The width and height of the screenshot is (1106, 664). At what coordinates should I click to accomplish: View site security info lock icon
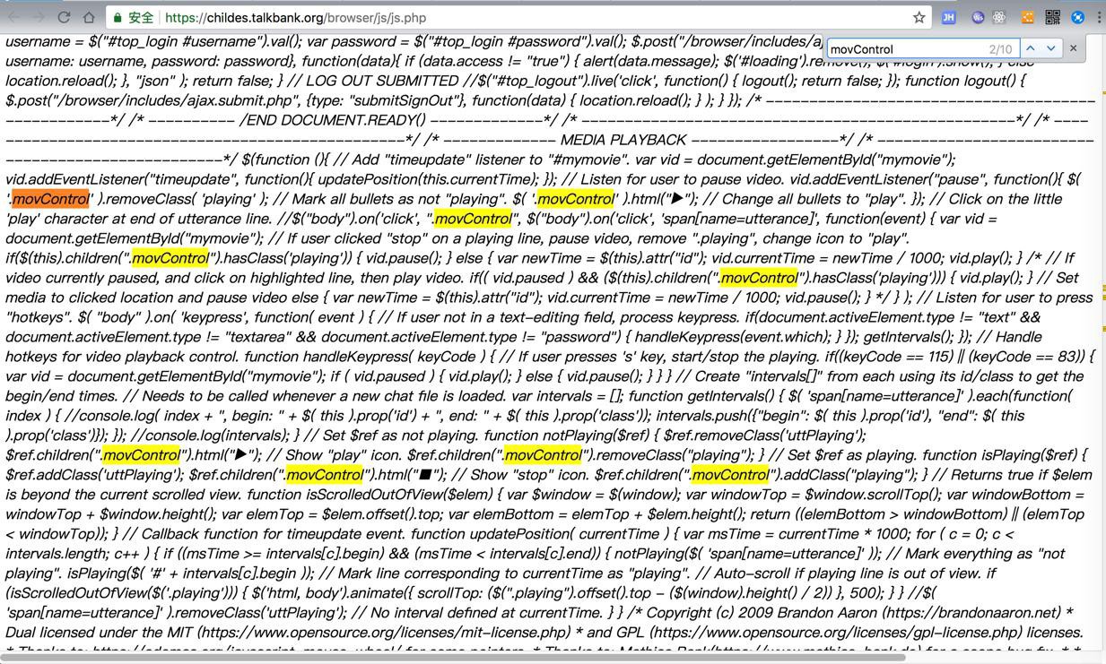pos(118,17)
